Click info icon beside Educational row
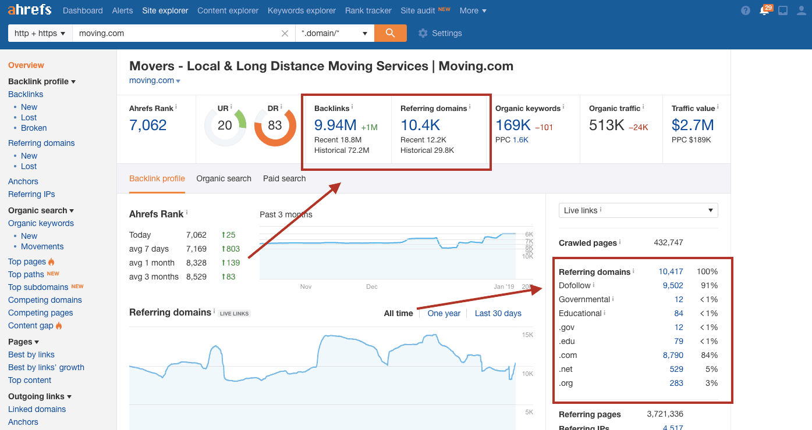Viewport: 812px width, 430px height. pos(605,313)
